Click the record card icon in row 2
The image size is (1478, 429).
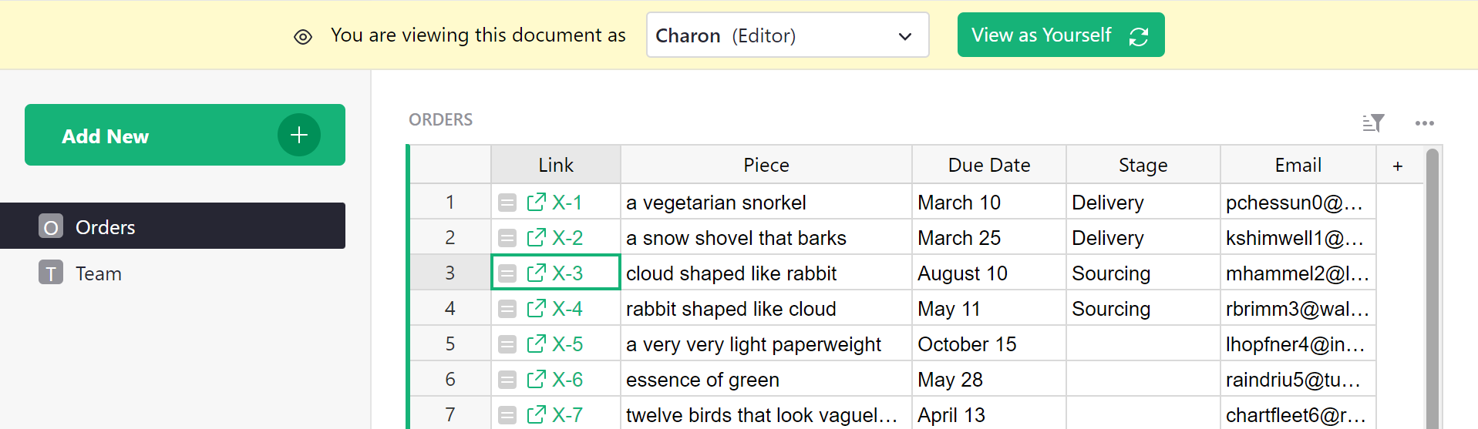point(507,238)
